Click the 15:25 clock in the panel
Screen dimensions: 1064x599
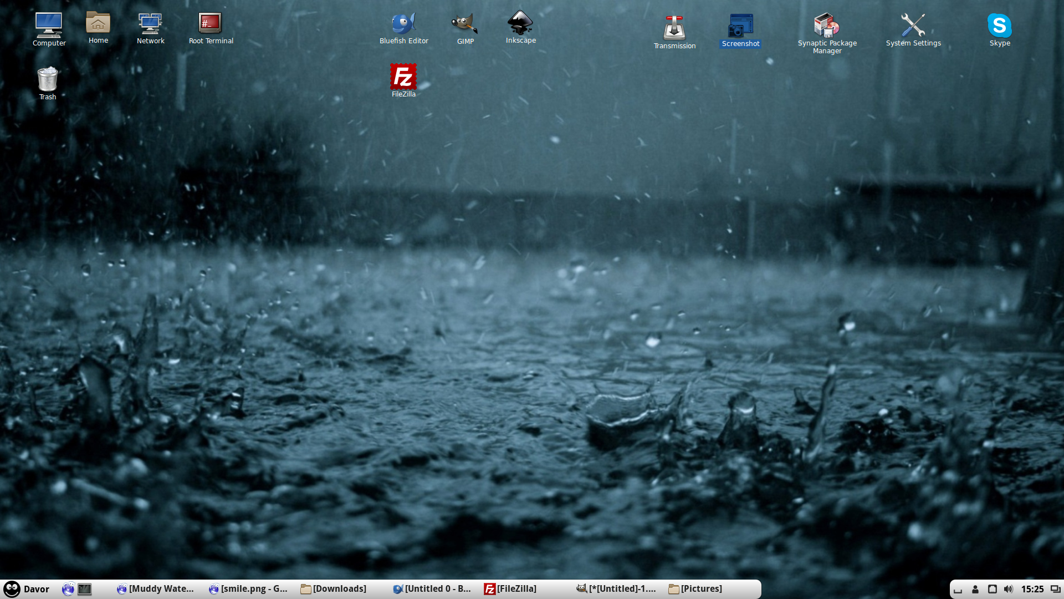pyautogui.click(x=1032, y=589)
